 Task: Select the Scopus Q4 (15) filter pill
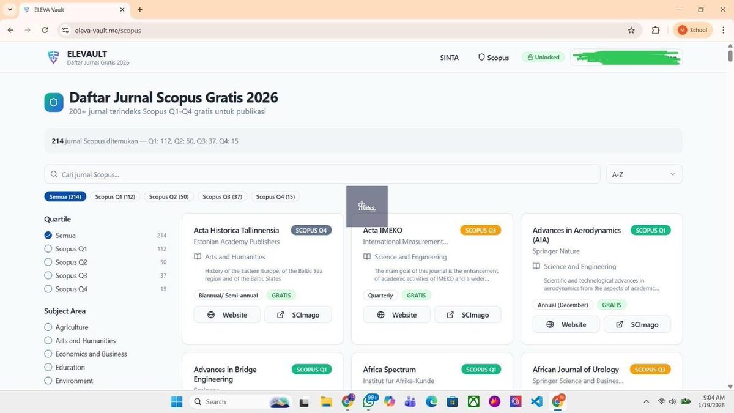(275, 196)
